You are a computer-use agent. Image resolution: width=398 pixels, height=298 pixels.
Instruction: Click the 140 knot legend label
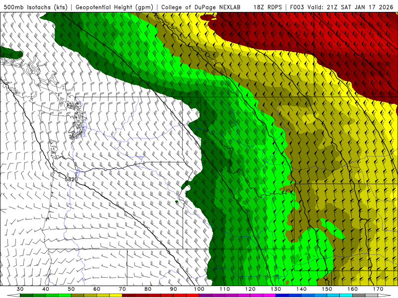(301, 289)
